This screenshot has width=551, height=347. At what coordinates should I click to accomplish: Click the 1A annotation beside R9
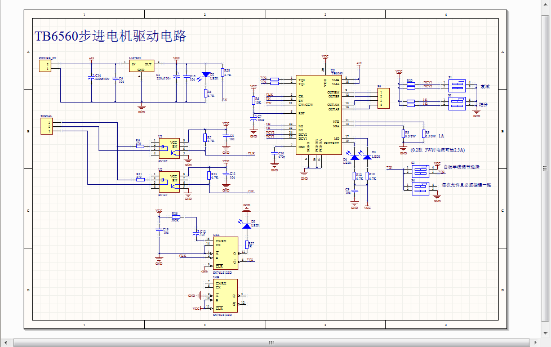(x=441, y=136)
